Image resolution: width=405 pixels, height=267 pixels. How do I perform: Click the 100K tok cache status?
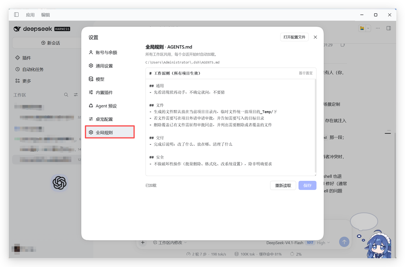coord(258,254)
